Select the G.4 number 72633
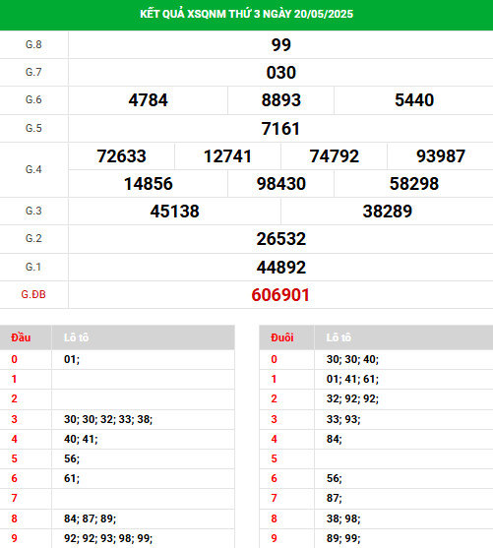 point(121,156)
